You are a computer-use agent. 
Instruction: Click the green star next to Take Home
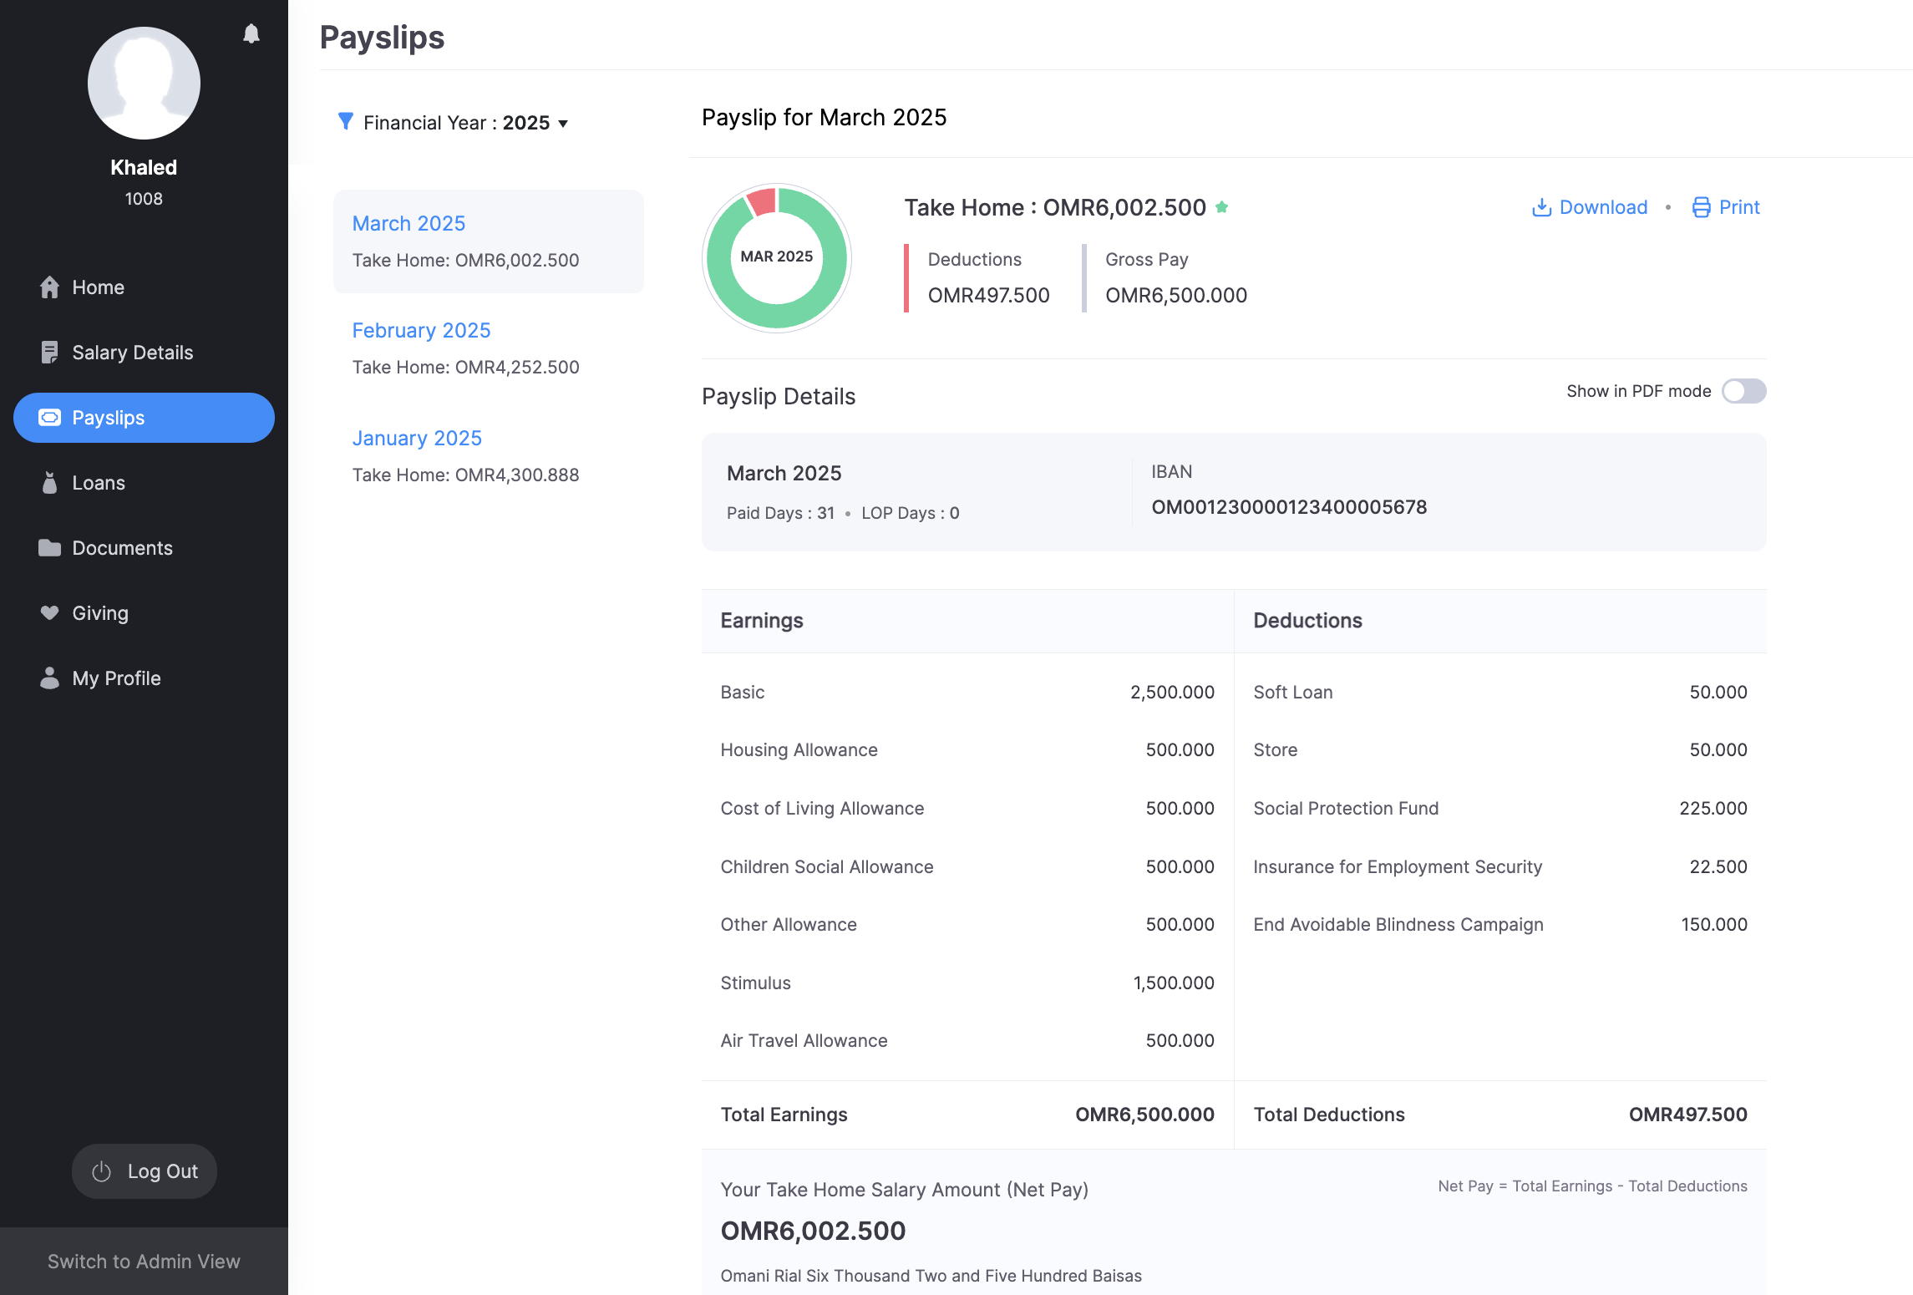click(x=1221, y=207)
